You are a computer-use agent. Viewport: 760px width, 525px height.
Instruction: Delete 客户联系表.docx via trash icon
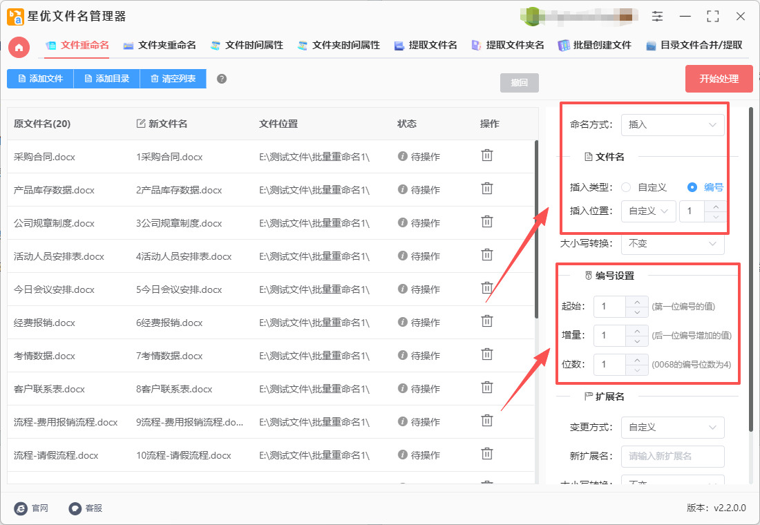486,388
